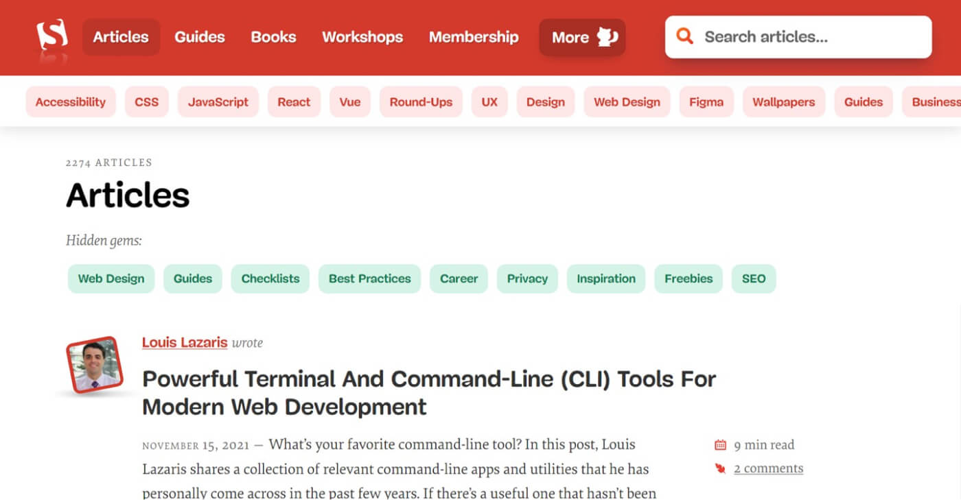
Task: Click the cat icon in More button
Action: tap(607, 37)
